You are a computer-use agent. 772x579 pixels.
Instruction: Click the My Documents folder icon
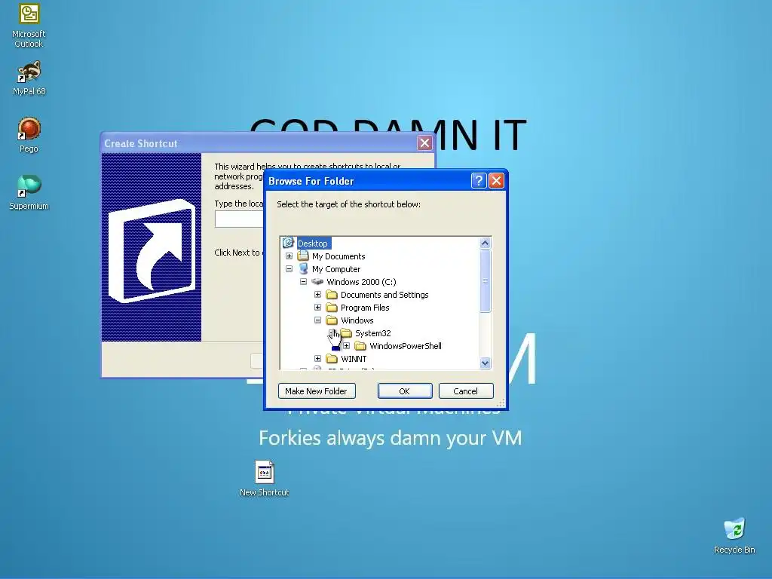(x=303, y=256)
